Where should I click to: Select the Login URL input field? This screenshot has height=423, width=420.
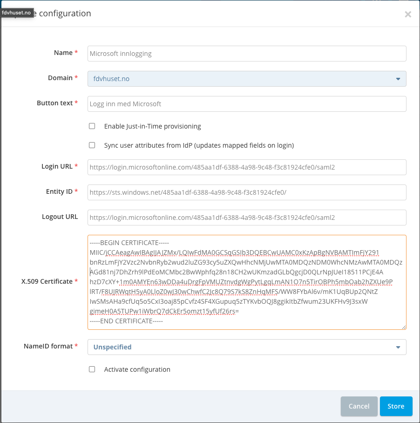tap(247, 167)
